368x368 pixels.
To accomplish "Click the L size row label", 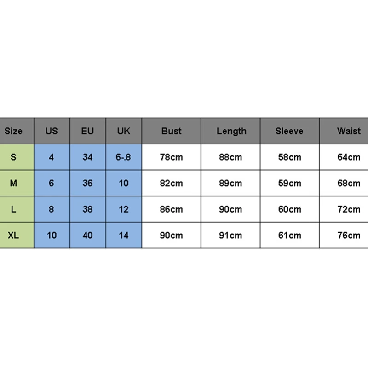I will pyautogui.click(x=14, y=209).
